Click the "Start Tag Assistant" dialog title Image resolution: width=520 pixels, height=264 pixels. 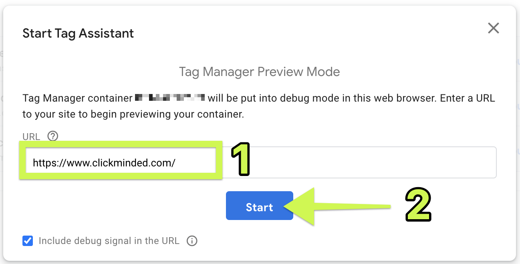click(78, 33)
